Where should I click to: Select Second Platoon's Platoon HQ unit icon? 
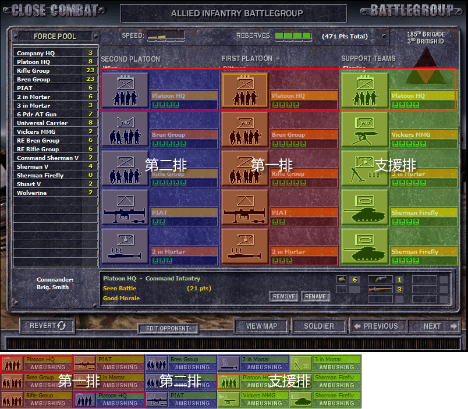pos(125,90)
